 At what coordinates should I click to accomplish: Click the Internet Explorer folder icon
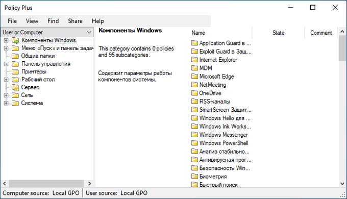[x=194, y=60]
